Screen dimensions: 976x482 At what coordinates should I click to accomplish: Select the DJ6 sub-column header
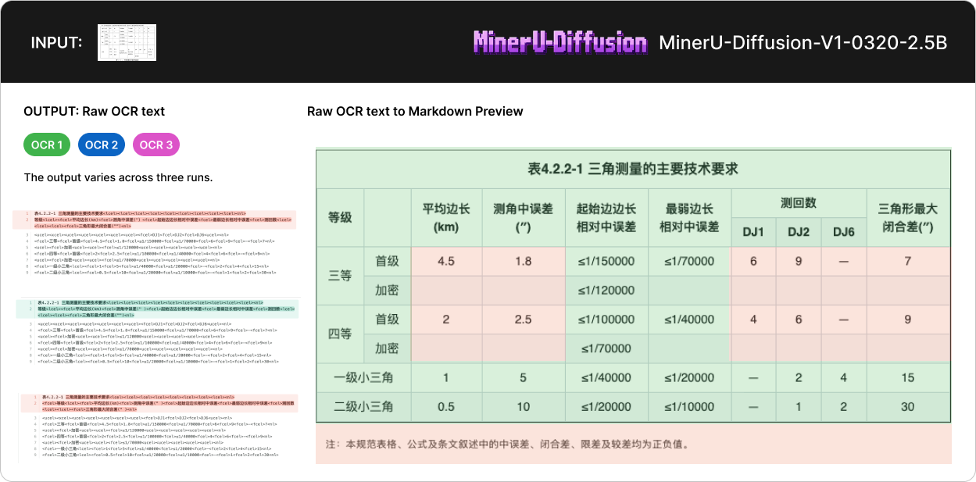tap(843, 232)
